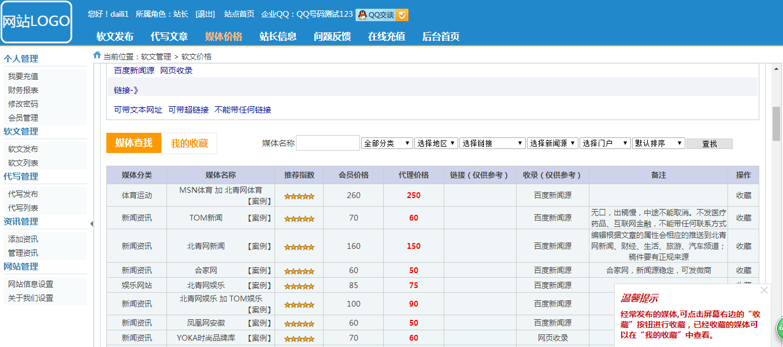This screenshot has height=347, width=783.
Task: Click 收藏 for TOM新闻 row
Action: point(744,218)
